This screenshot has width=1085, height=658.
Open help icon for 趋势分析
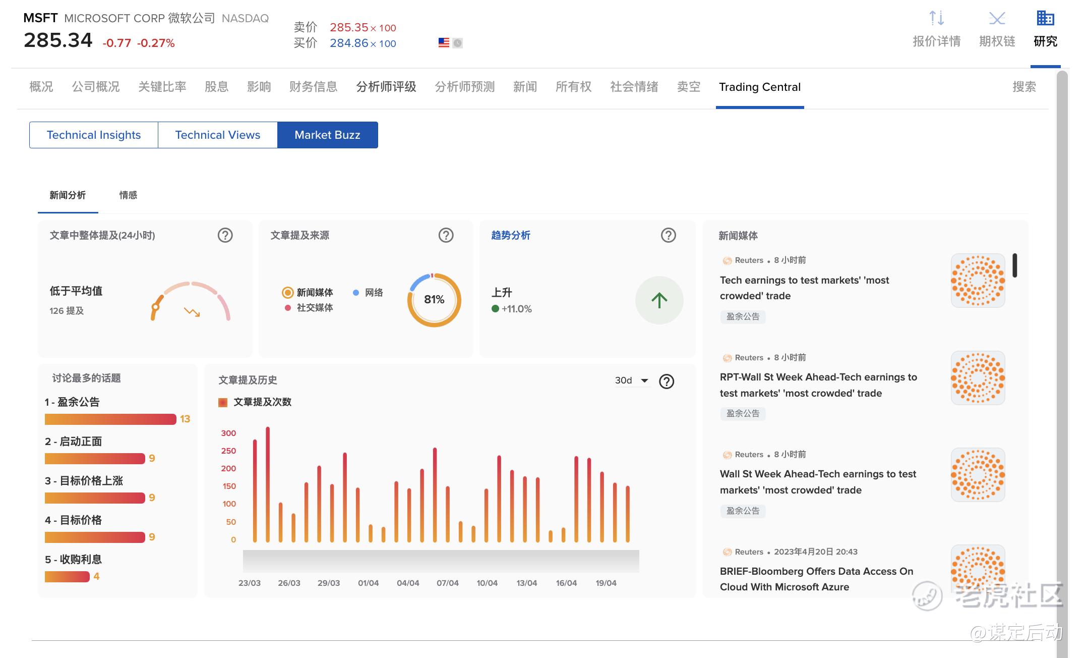pos(668,235)
